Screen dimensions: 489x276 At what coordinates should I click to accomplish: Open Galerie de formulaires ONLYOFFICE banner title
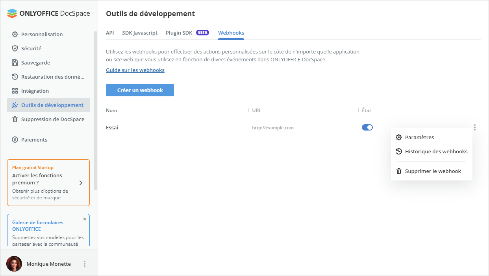pyautogui.click(x=38, y=226)
